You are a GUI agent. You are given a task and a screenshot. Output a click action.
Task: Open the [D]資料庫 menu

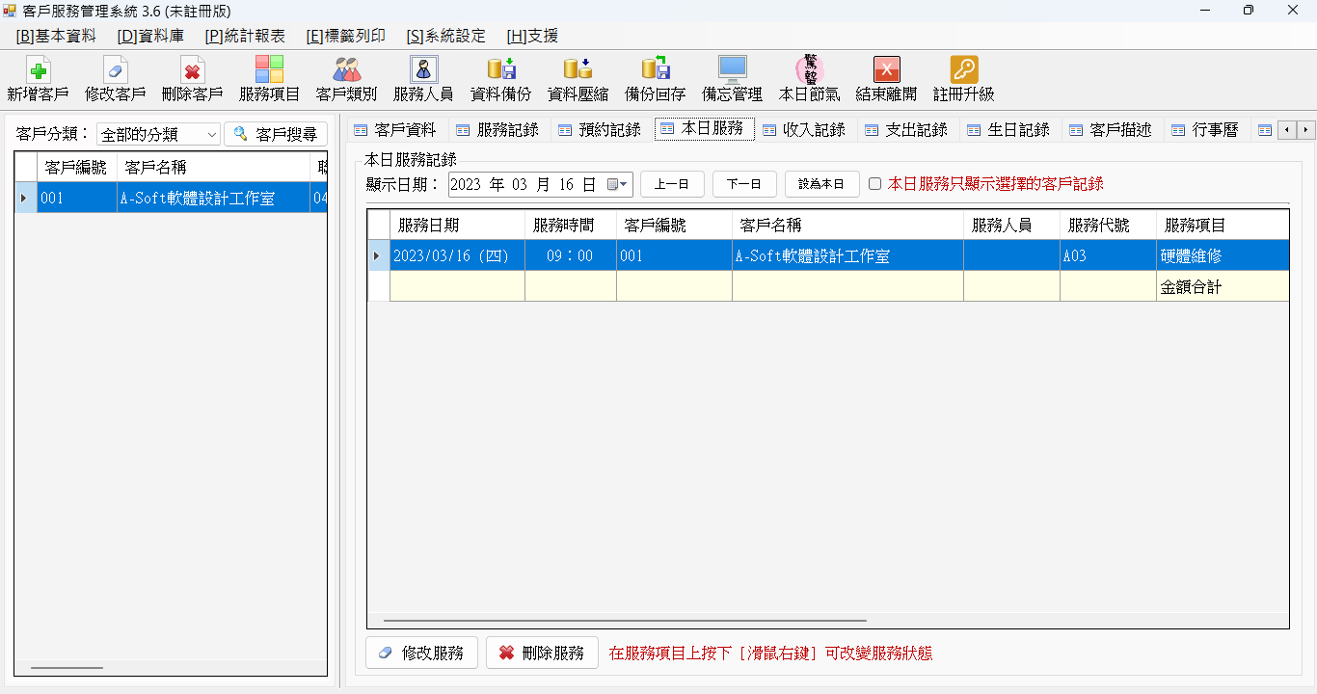pos(150,36)
